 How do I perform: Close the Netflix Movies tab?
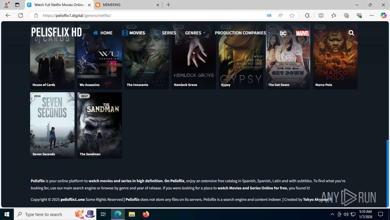click(x=89, y=5)
